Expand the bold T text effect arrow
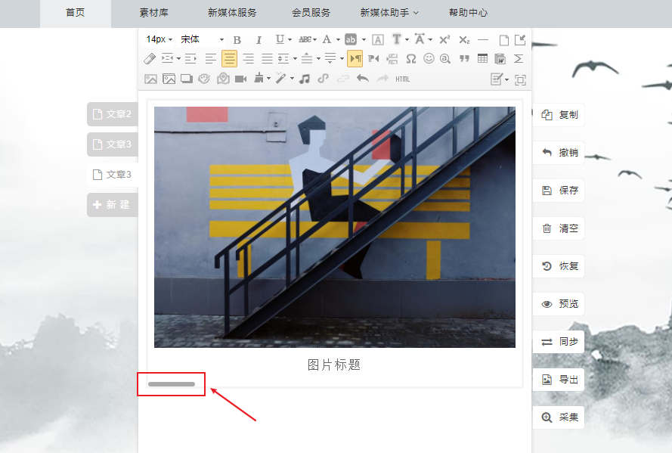This screenshot has height=453, width=672. coord(407,40)
